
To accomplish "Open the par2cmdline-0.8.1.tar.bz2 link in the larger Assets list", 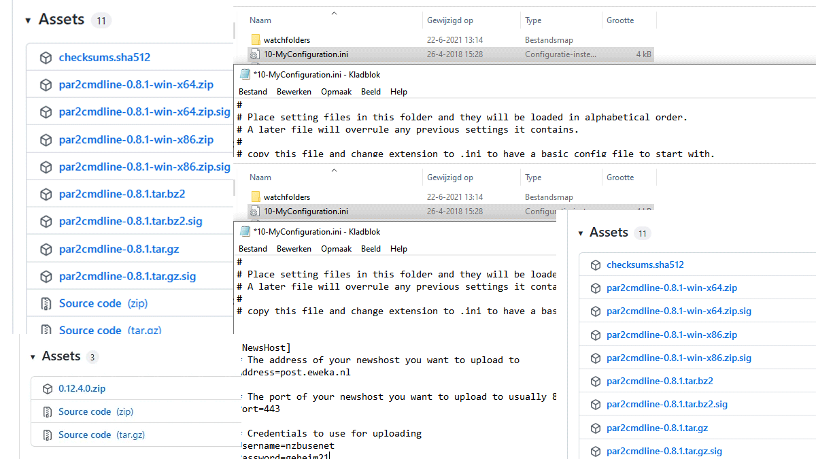I will [x=122, y=194].
